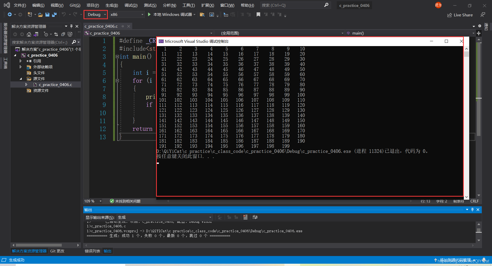Click Solution Explorer horizontal scrollbar thumb
This screenshot has width=492, height=266.
39,245
